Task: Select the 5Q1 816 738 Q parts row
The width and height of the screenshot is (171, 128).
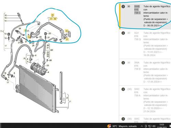Action: click(145, 44)
